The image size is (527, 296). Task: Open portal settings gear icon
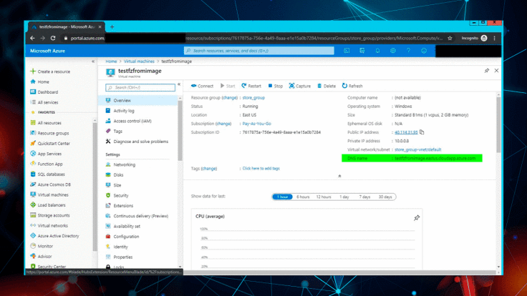[393, 51]
